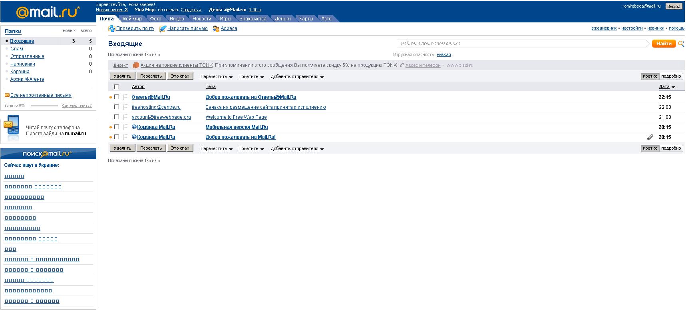The image size is (686, 310).
Task: Tick the select-all checkbox in header
Action: tap(116, 87)
